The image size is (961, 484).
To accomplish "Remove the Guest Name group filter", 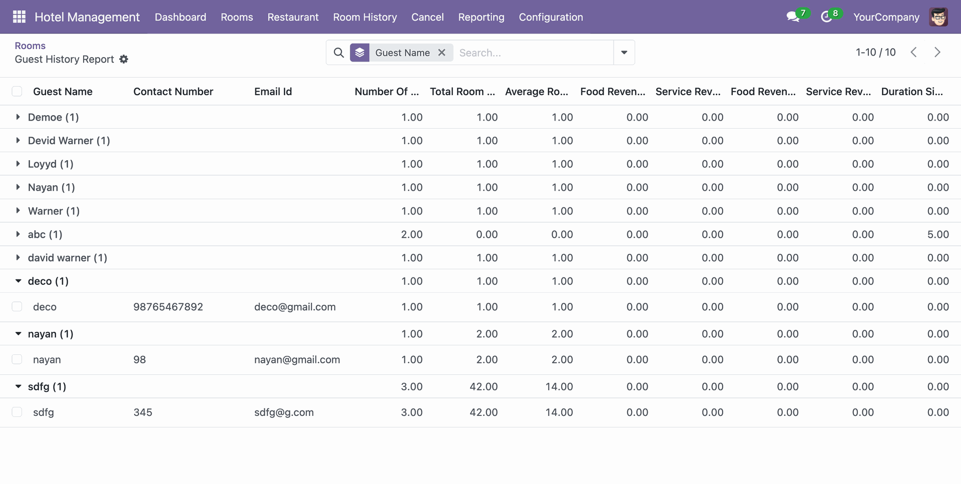I will pyautogui.click(x=441, y=53).
